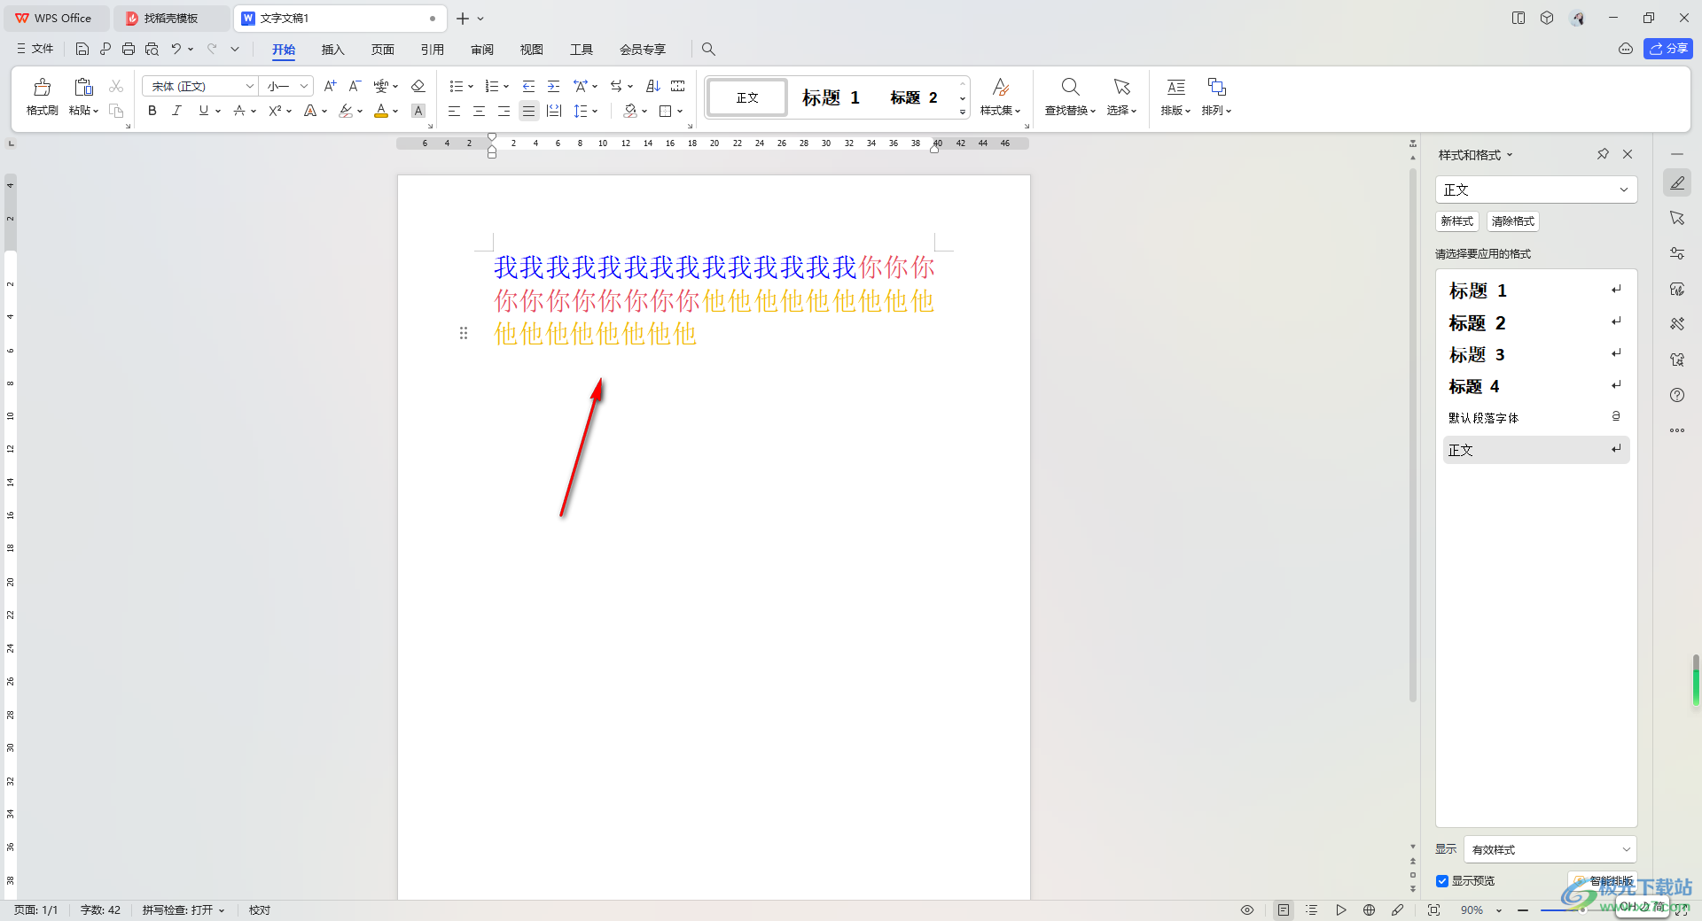Image resolution: width=1702 pixels, height=921 pixels.
Task: Toggle Justify alignment button
Action: click(528, 111)
